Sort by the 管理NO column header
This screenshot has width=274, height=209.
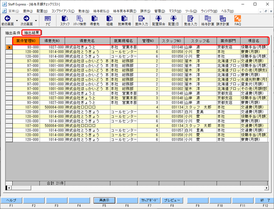coord(148,41)
